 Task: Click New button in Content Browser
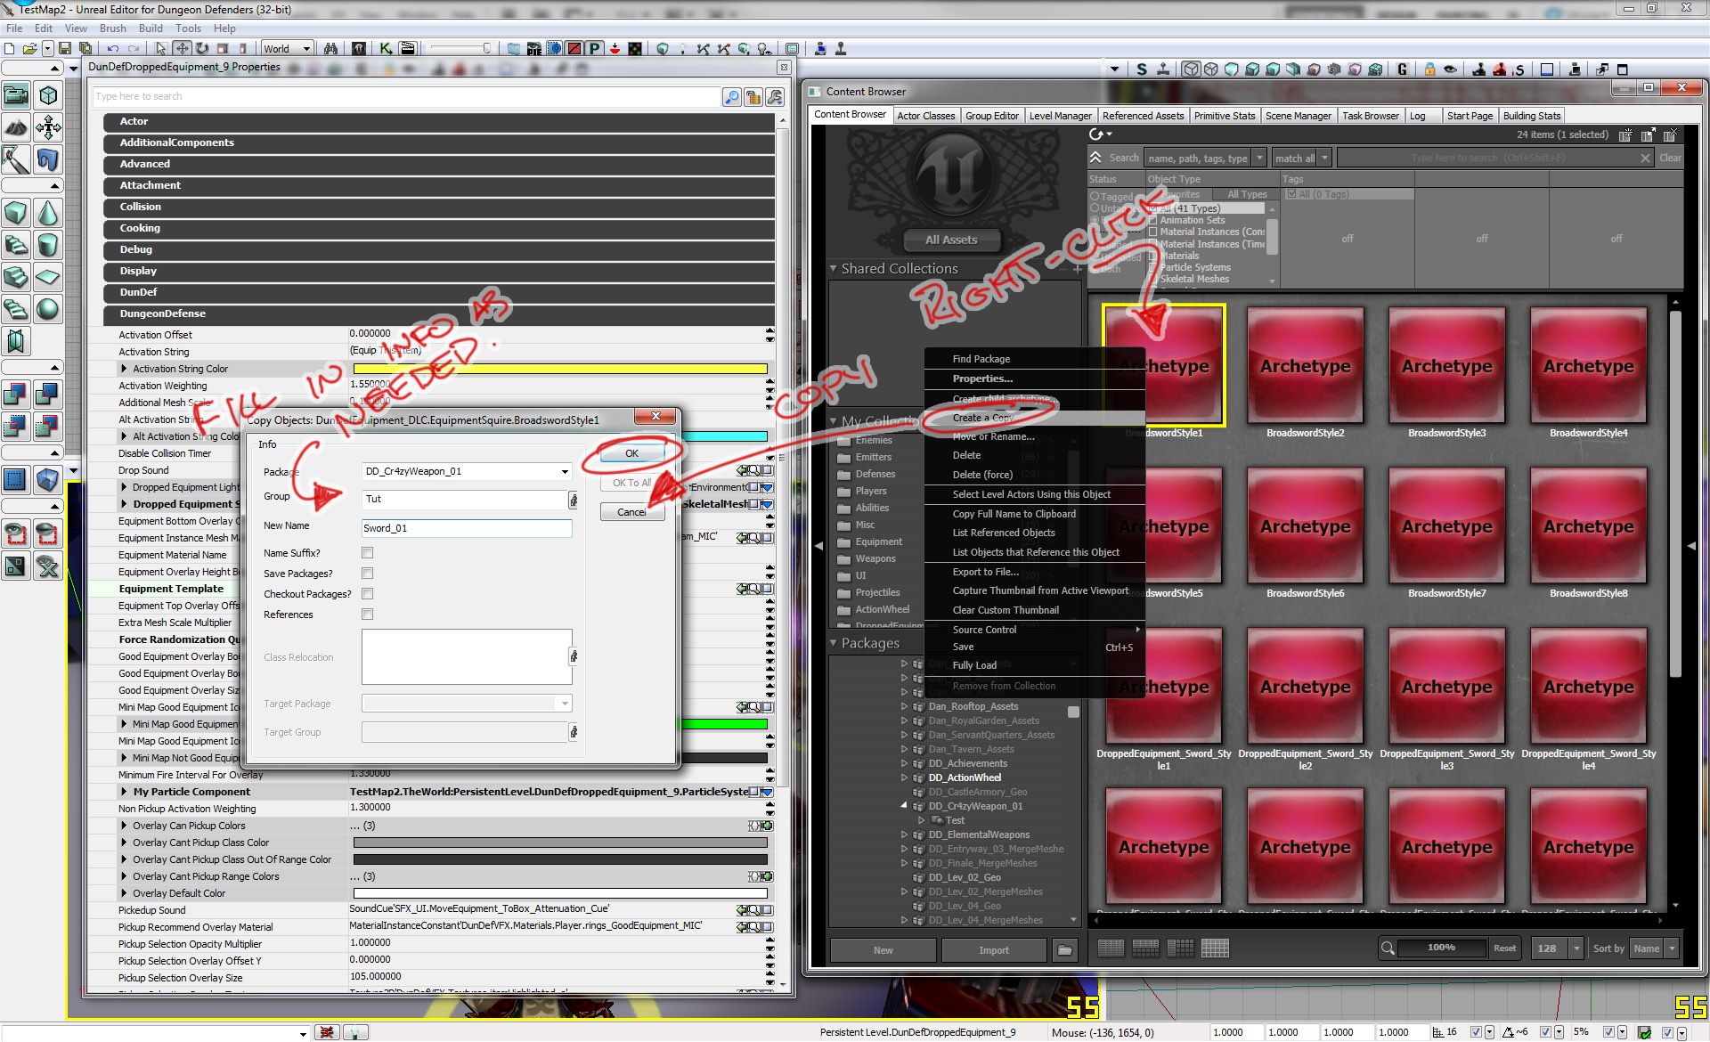883,950
